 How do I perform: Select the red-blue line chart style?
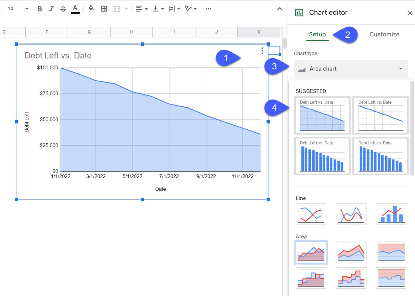click(311, 214)
